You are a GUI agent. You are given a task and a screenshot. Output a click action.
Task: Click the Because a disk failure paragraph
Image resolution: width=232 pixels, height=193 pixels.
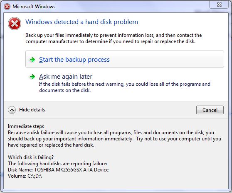pos(114,139)
